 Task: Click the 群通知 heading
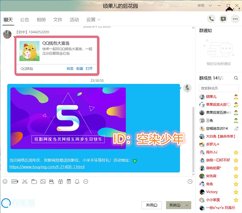click(x=205, y=31)
